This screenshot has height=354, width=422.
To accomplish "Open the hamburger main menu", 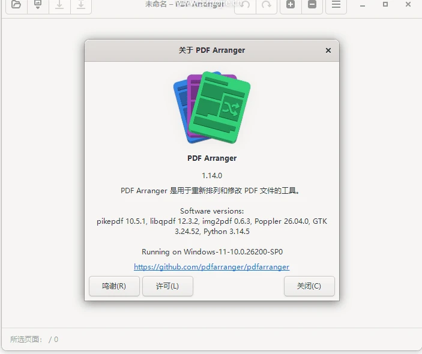I will [336, 5].
